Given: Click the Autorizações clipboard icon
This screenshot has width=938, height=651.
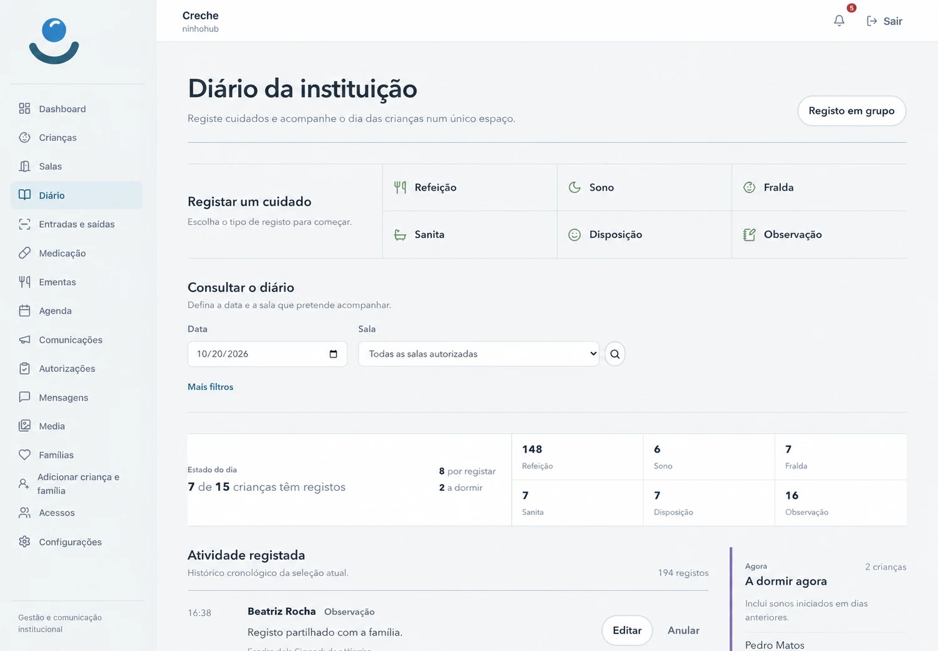Looking at the screenshot, I should point(24,368).
